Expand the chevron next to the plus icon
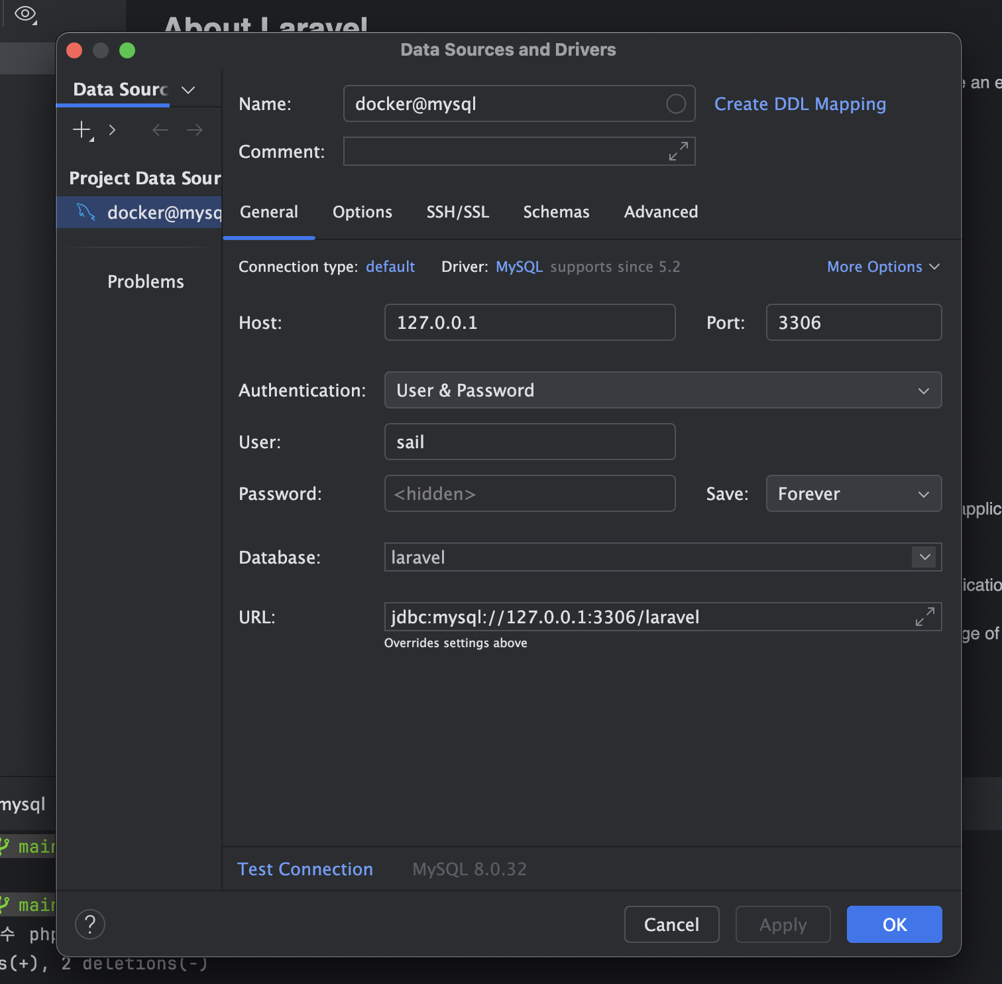Viewport: 1002px width, 984px height. (113, 130)
